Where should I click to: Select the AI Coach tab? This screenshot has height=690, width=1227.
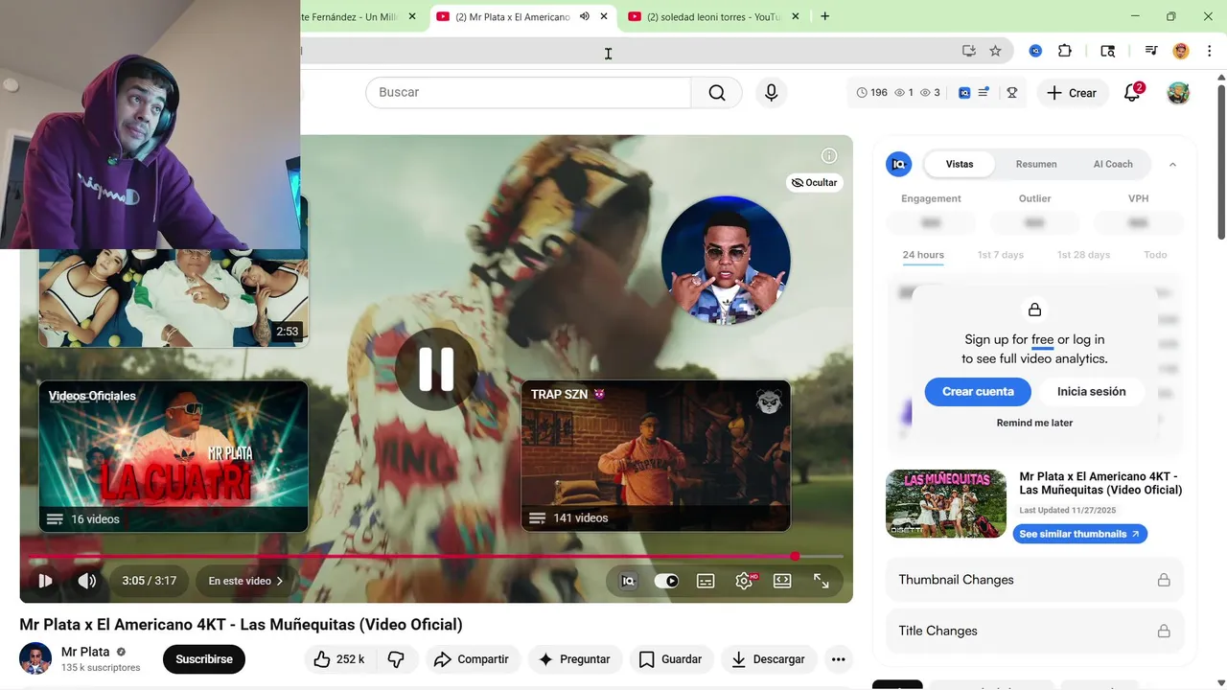[1113, 164]
